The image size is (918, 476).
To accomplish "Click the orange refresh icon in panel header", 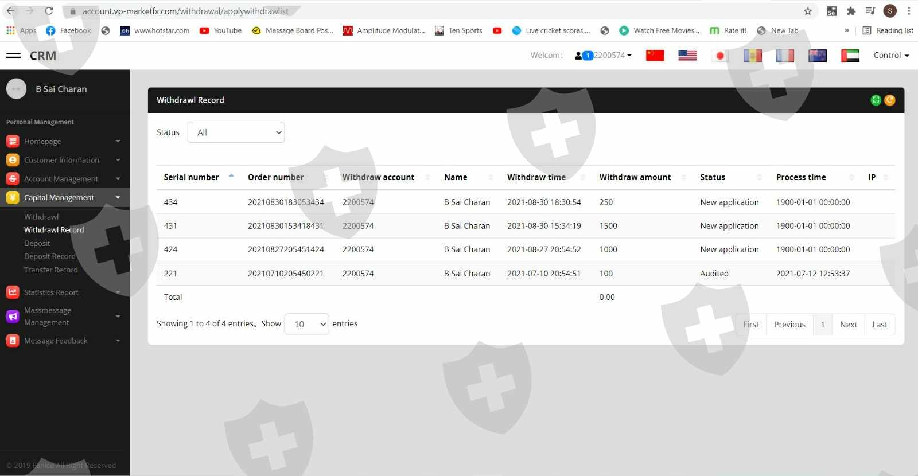I will [x=890, y=100].
